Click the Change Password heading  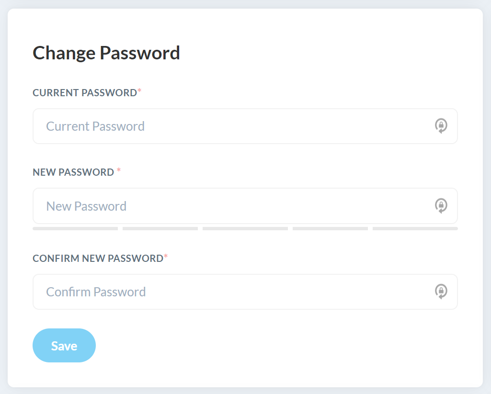[106, 53]
